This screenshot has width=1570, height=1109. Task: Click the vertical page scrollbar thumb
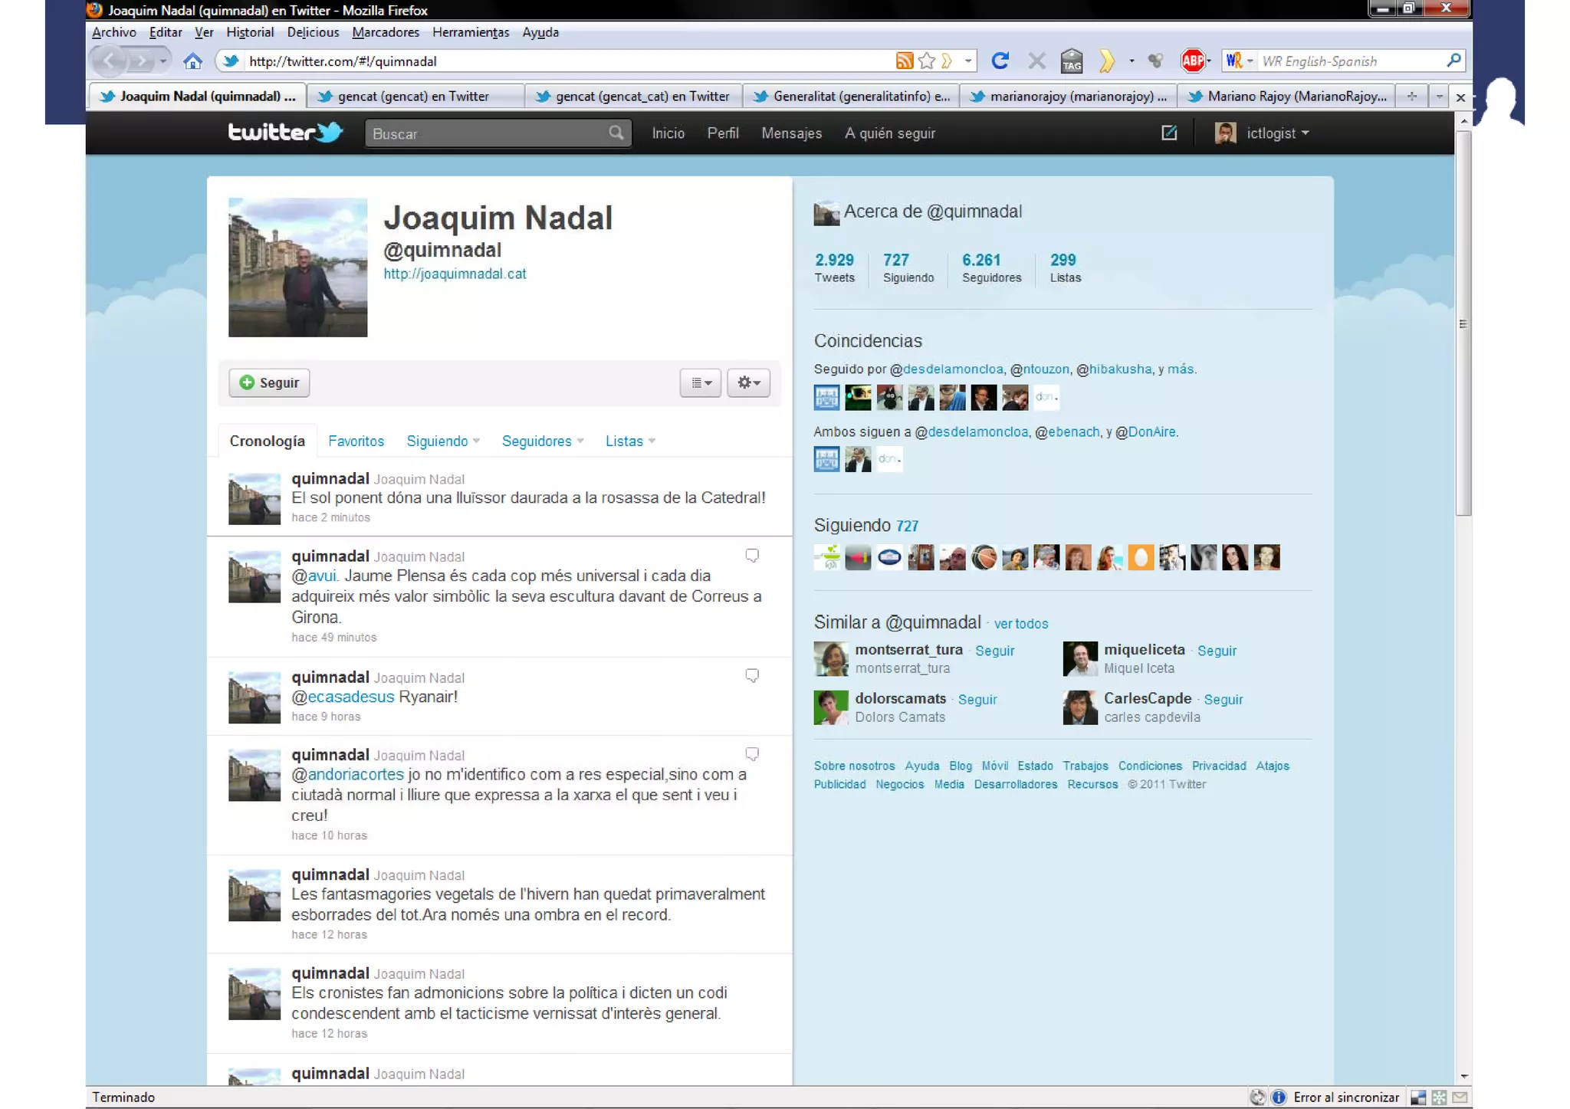[1463, 322]
